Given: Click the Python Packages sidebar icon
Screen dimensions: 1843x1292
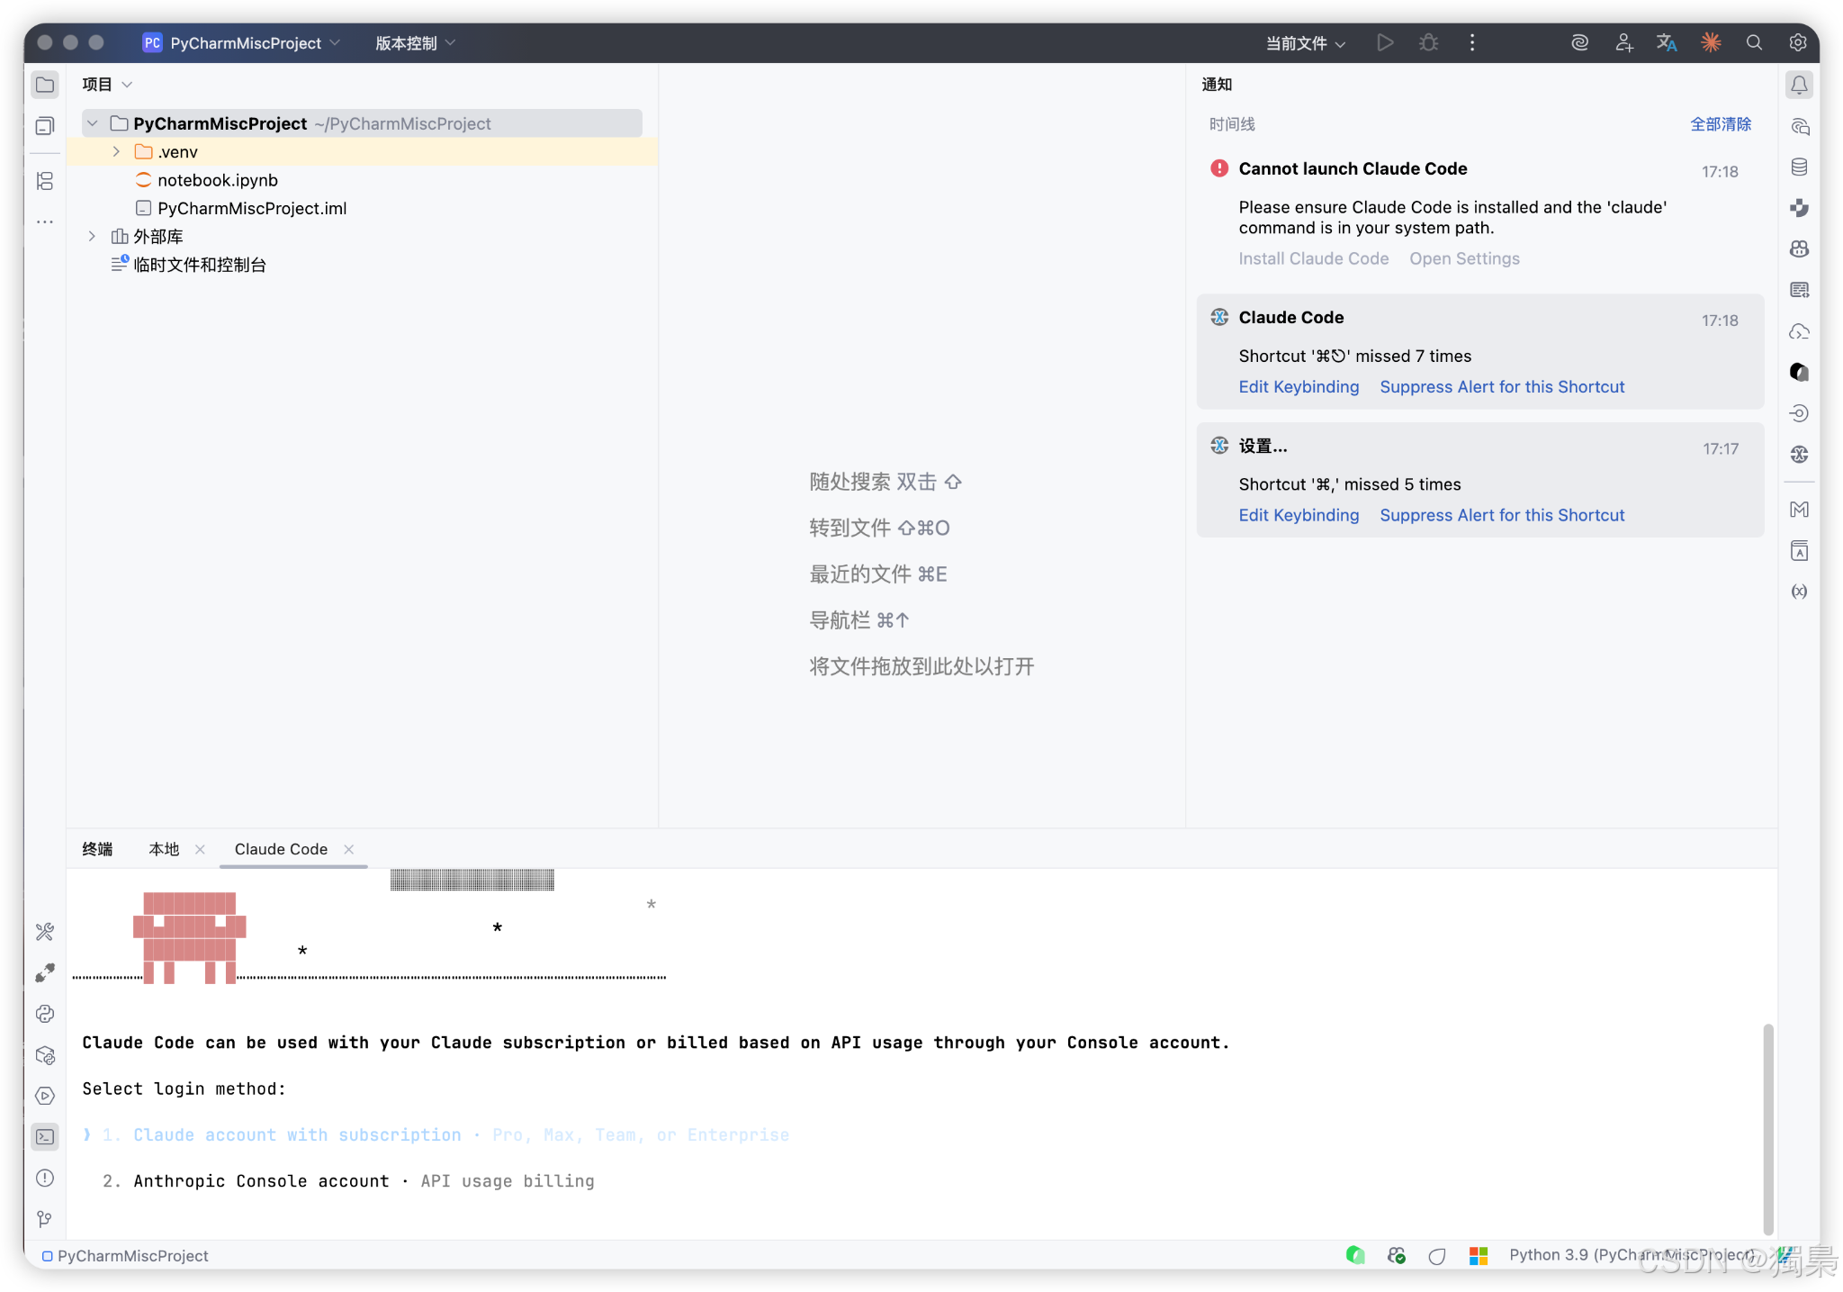Looking at the screenshot, I should (45, 1055).
